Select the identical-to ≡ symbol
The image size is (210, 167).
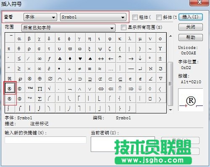click(91, 68)
